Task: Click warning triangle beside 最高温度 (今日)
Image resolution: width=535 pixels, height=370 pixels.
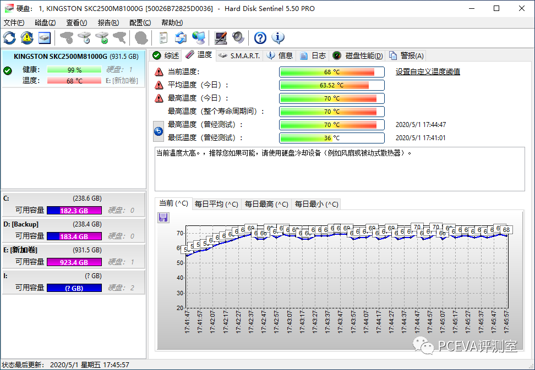Action: tap(159, 98)
